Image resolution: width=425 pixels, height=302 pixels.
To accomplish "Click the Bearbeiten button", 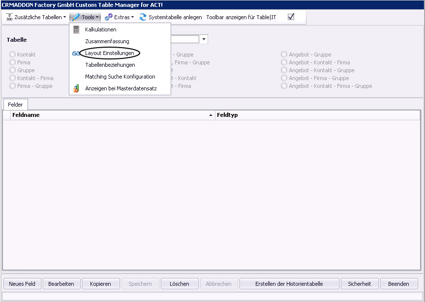I will (x=61, y=284).
